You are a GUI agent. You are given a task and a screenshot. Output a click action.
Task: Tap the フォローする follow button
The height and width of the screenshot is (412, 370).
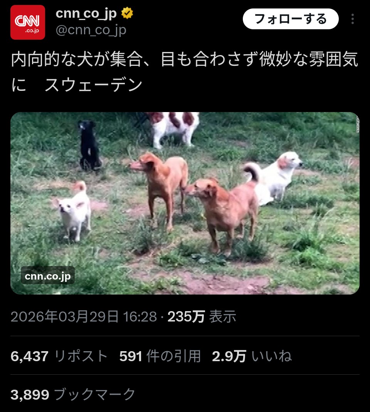click(291, 19)
